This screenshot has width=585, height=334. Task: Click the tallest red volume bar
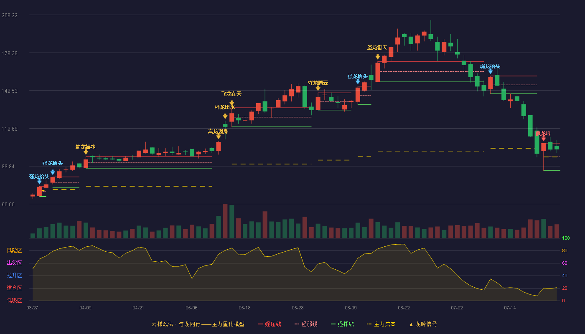(x=225, y=221)
